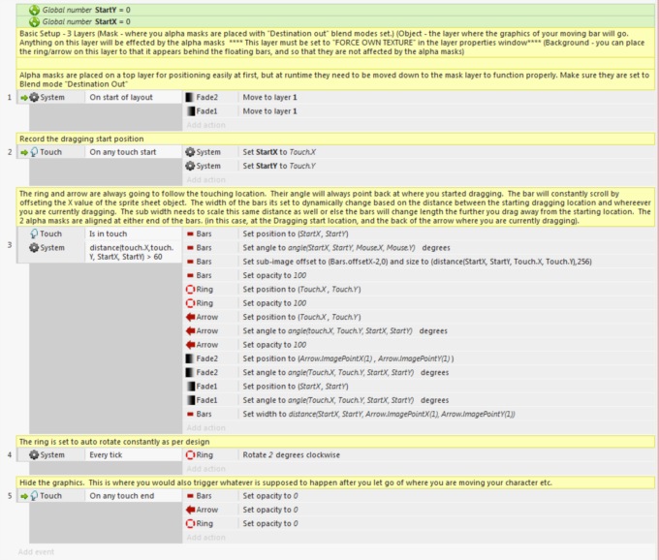This screenshot has height=560, width=659.
Task: Click Fade2 icon beside Set position to Arrow.ImagePointX
Action: pyautogui.click(x=190, y=358)
